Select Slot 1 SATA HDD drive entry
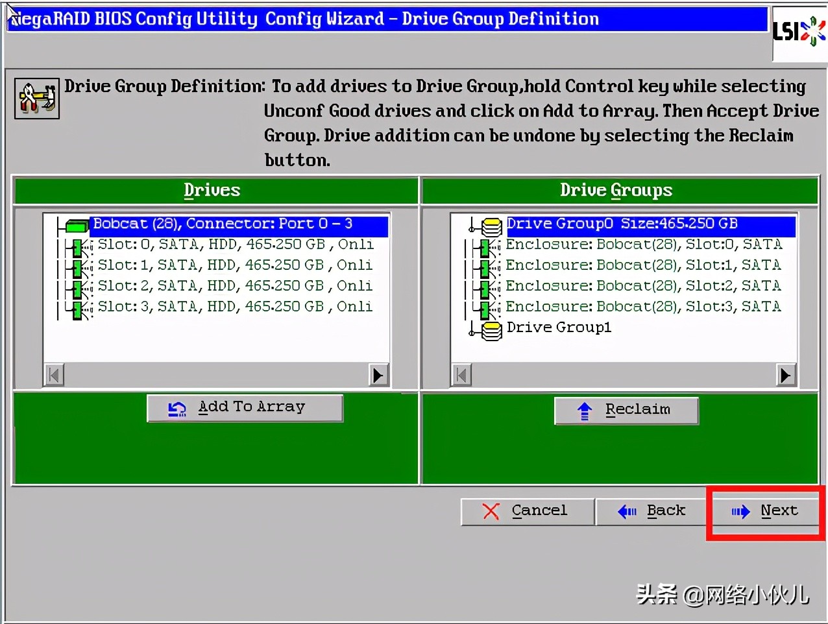828x624 pixels. [235, 265]
